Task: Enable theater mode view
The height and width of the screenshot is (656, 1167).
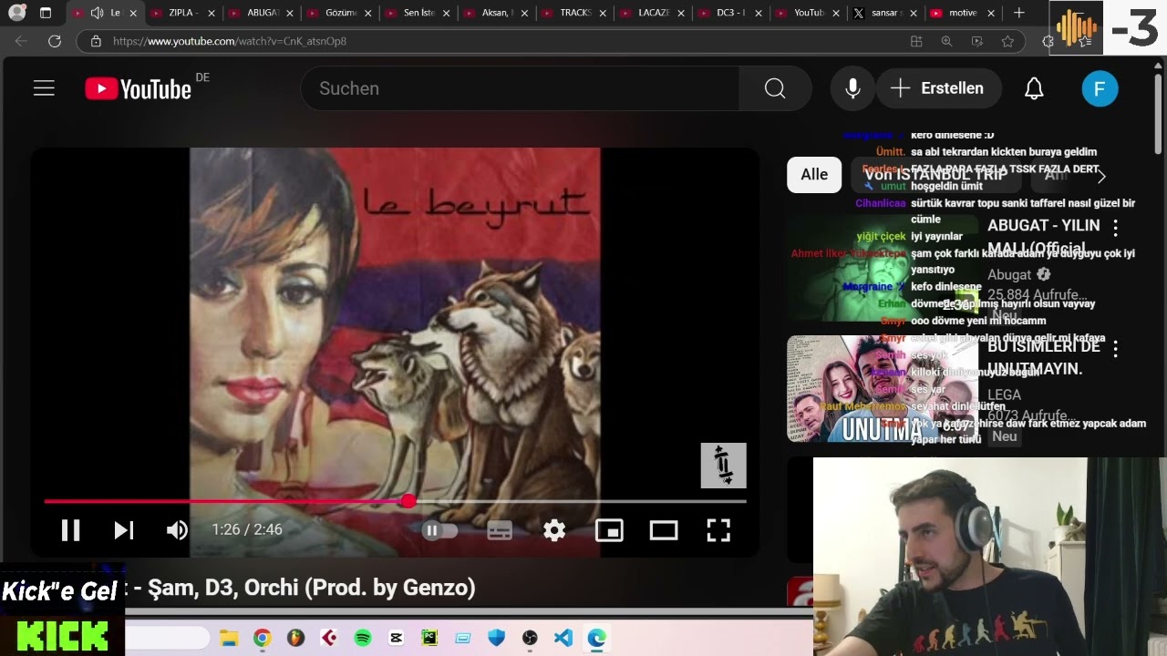Action: click(664, 530)
